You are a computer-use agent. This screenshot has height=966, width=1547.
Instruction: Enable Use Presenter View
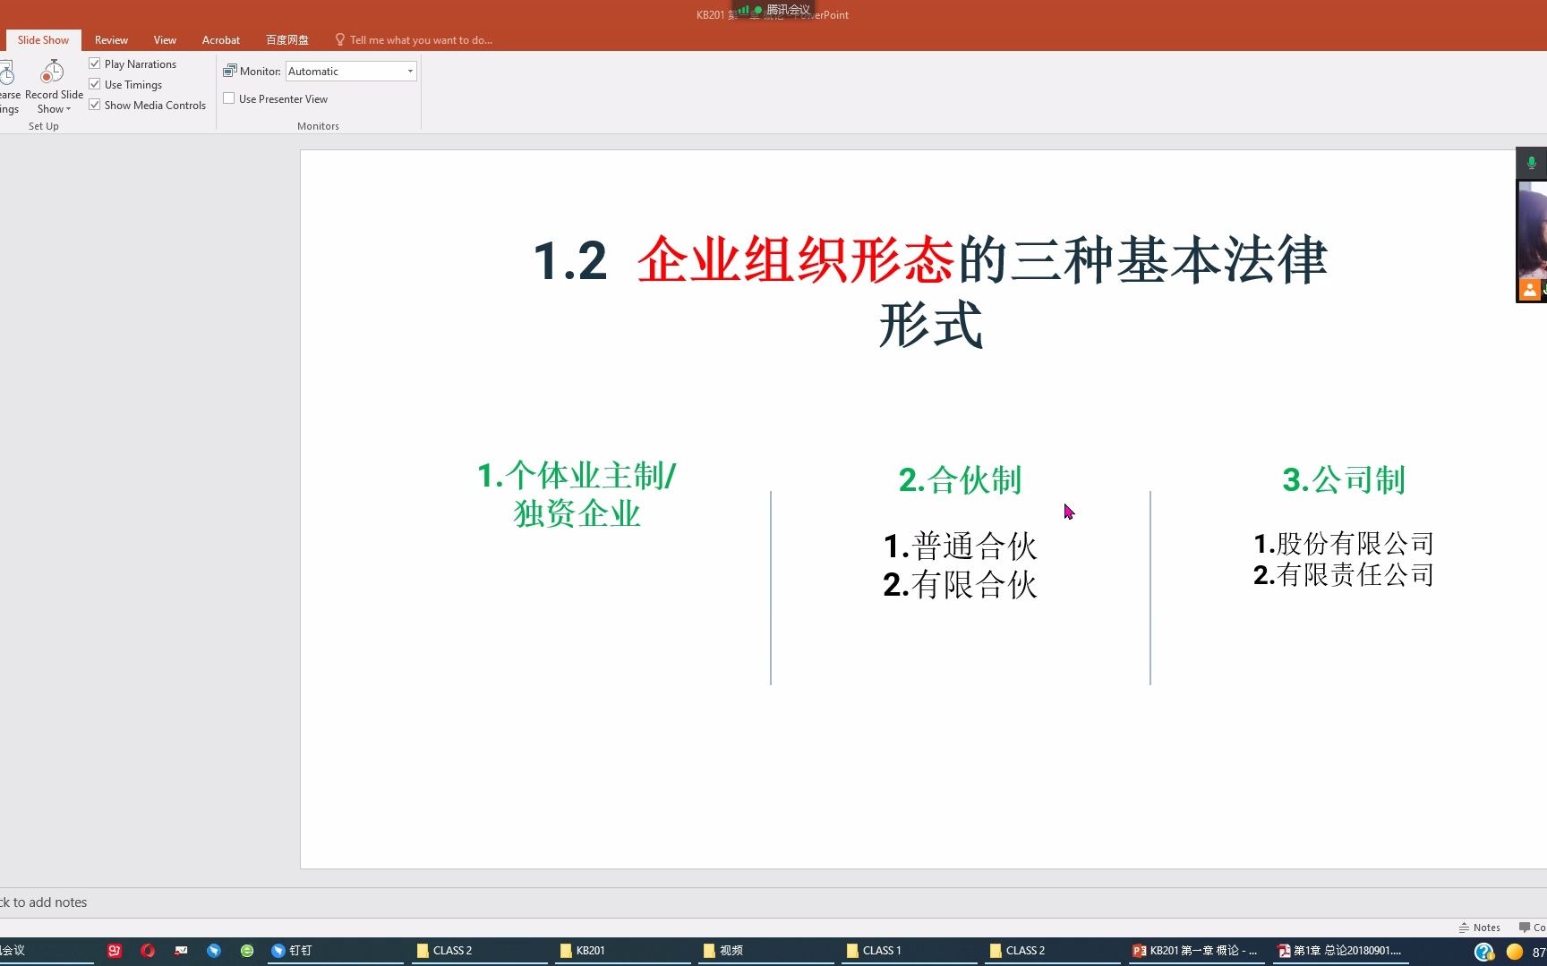coord(229,98)
